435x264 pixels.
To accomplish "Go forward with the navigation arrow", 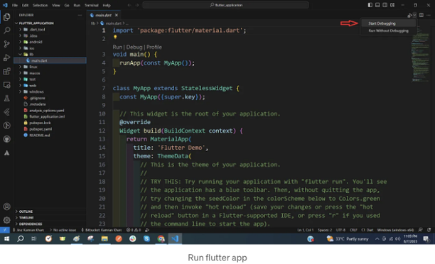I will coord(137,5).
